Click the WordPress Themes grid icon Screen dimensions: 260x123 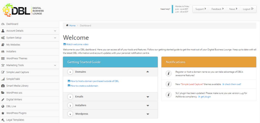point(3,58)
